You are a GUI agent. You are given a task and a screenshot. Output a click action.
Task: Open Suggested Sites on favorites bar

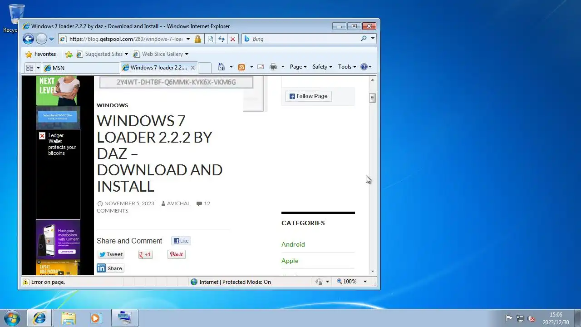(x=102, y=54)
